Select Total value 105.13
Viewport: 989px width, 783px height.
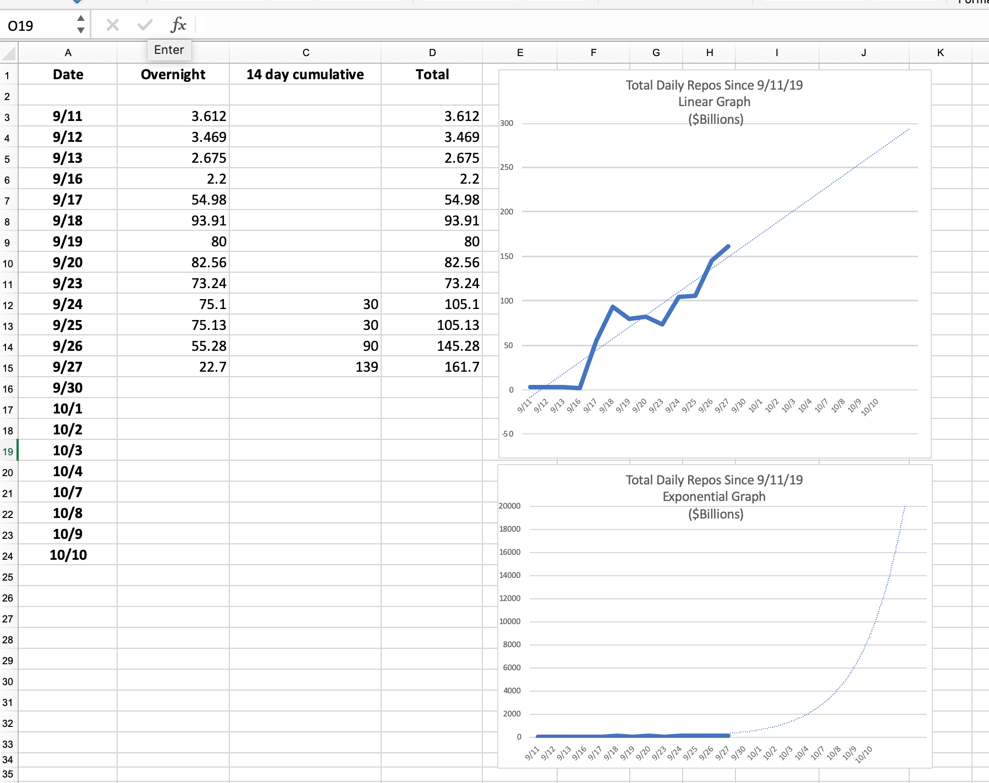[432, 325]
